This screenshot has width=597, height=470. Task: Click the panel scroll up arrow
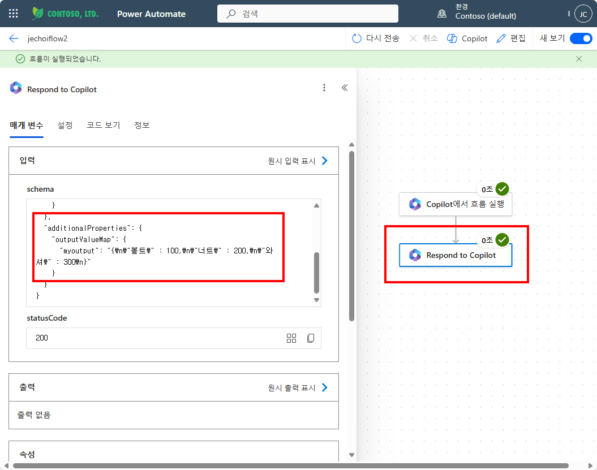coord(352,145)
